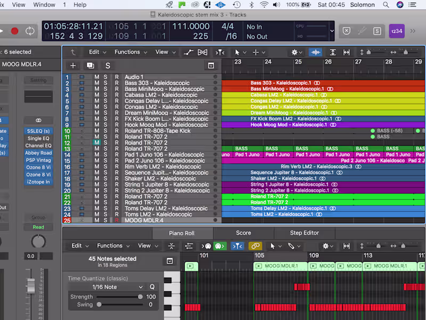Click the Read automation mode button

[38, 227]
